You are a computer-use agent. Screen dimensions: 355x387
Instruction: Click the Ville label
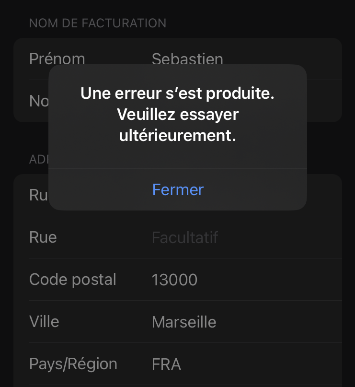[44, 321]
